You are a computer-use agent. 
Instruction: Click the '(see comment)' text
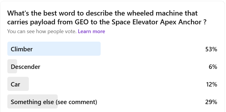(x=76, y=102)
